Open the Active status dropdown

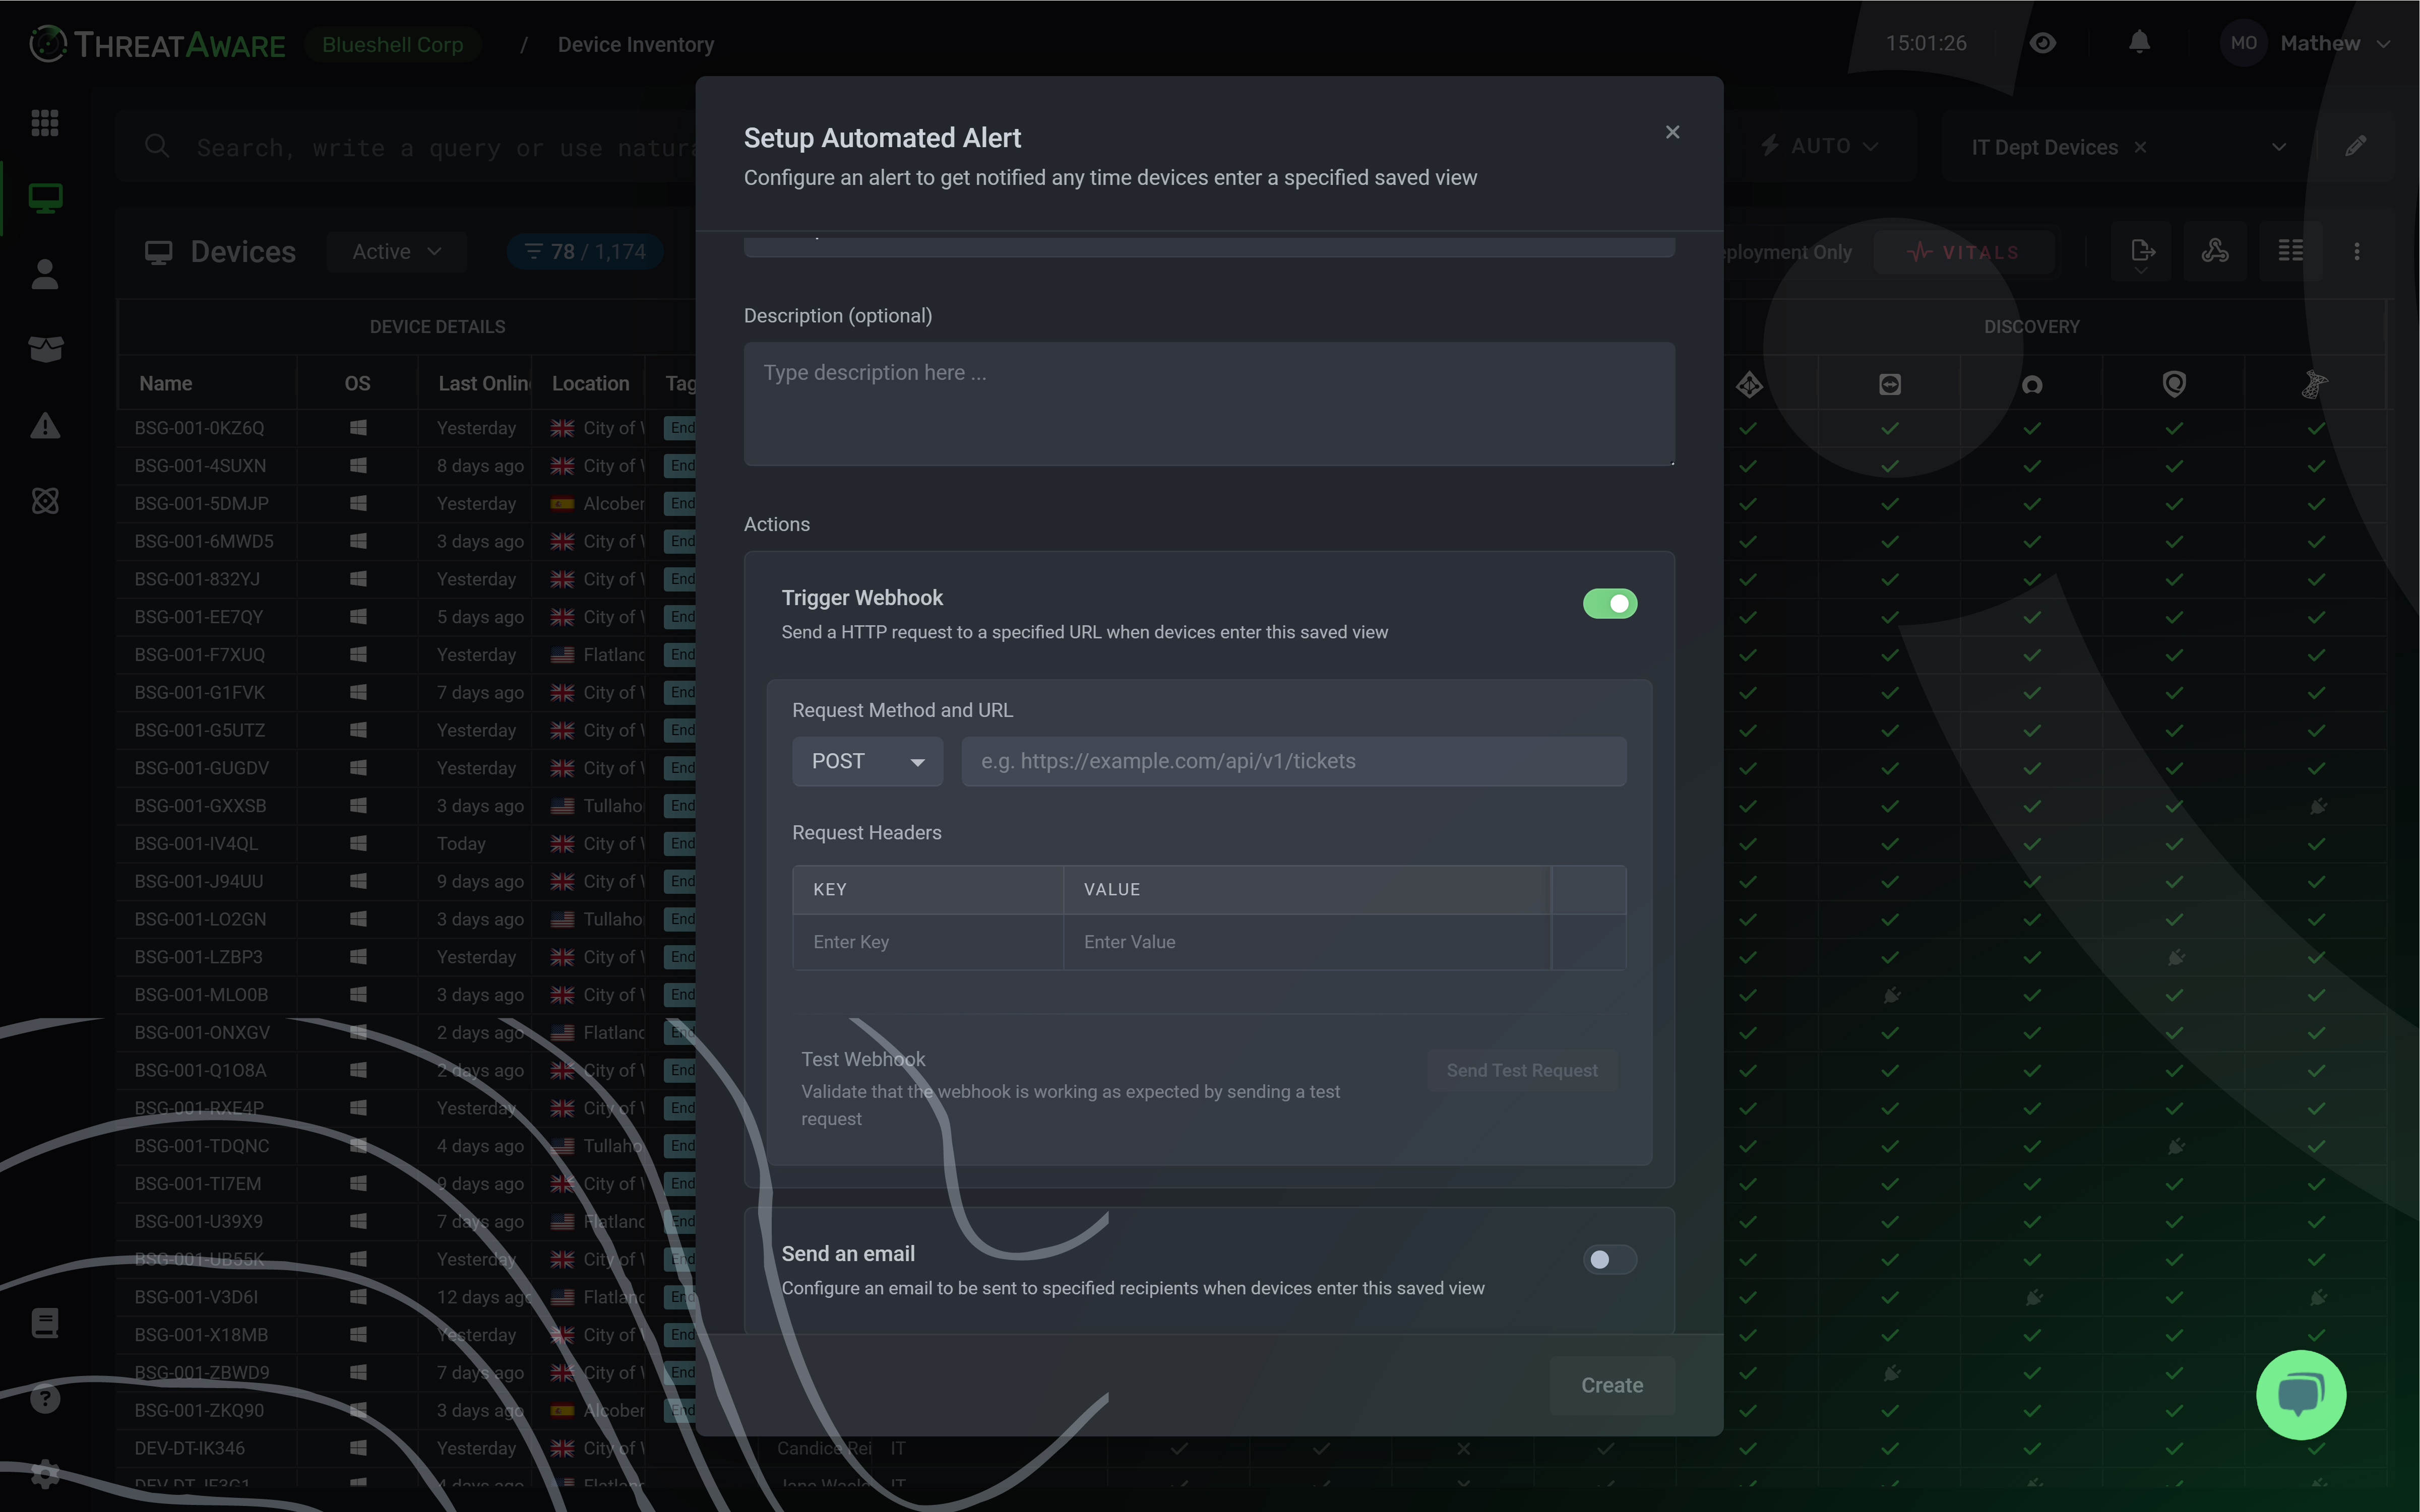pyautogui.click(x=396, y=252)
